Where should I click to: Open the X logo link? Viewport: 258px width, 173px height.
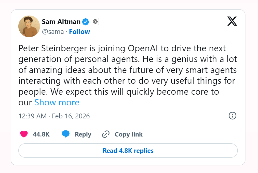pyautogui.click(x=232, y=21)
